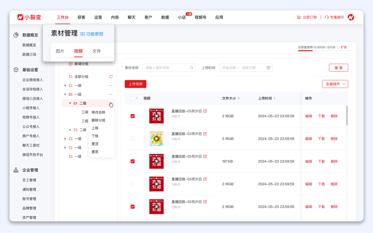This screenshot has width=373, height=233.
Task: Switch to the 图片 tab
Action: 60,51
